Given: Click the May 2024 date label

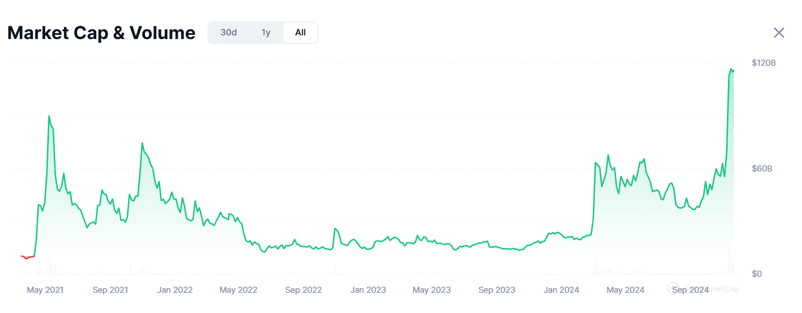Looking at the screenshot, I should 626,290.
